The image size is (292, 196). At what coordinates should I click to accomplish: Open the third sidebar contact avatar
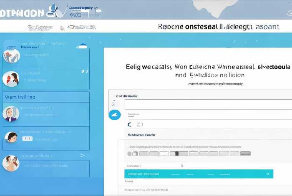coord(10,113)
